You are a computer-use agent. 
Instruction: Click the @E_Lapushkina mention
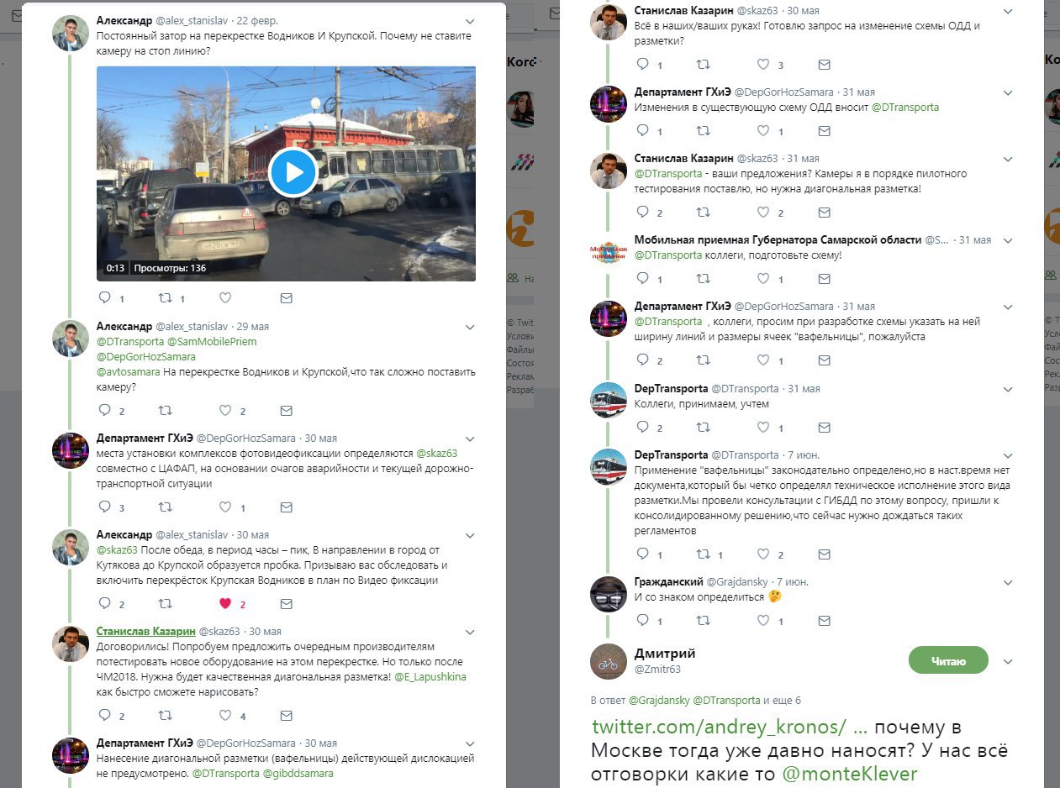point(430,676)
